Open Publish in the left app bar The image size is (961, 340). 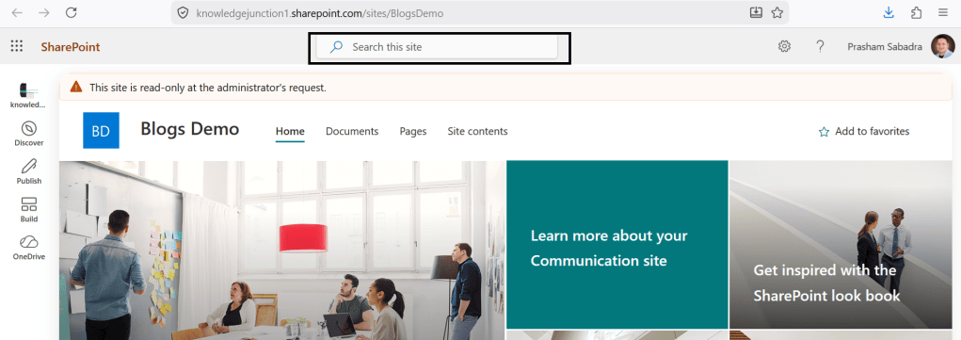click(29, 171)
